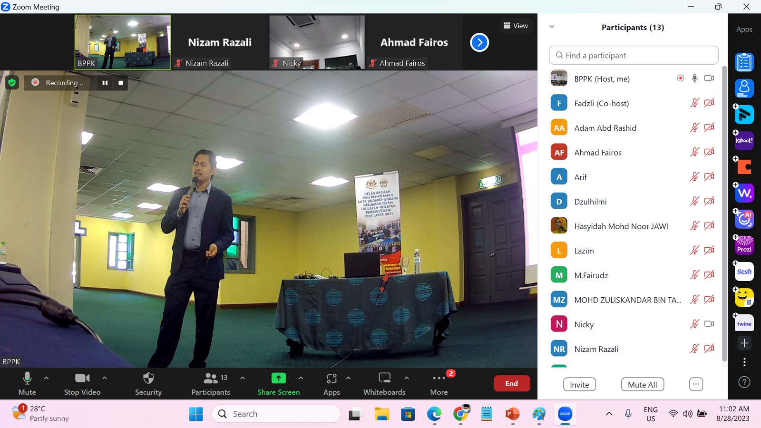Click the Mute All button
761x428 pixels.
(x=643, y=385)
